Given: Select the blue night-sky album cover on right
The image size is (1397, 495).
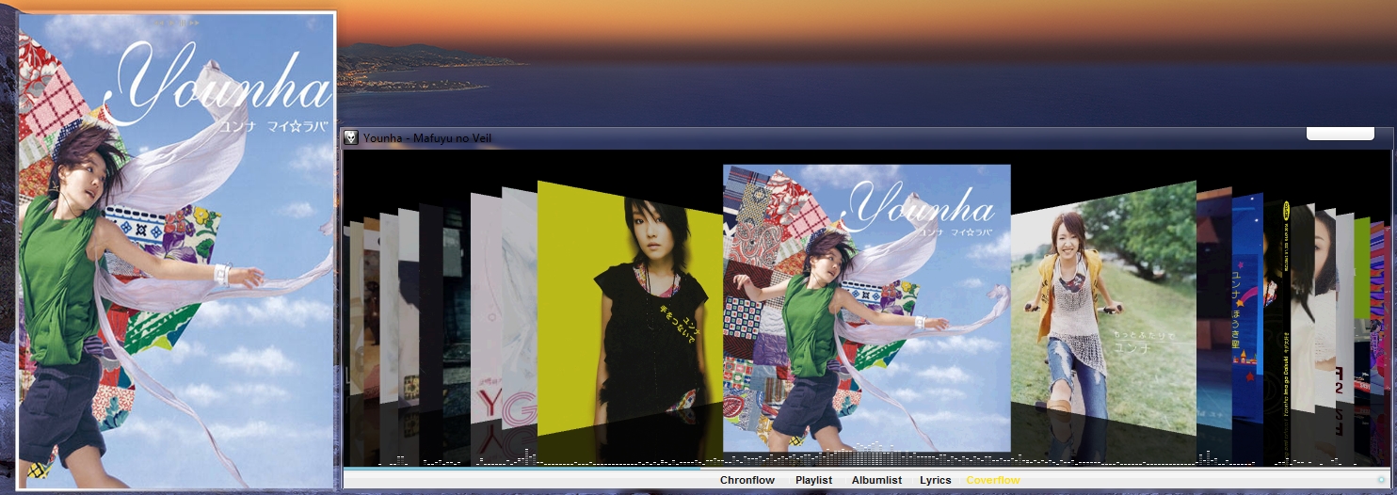Looking at the screenshot, I should [1246, 311].
